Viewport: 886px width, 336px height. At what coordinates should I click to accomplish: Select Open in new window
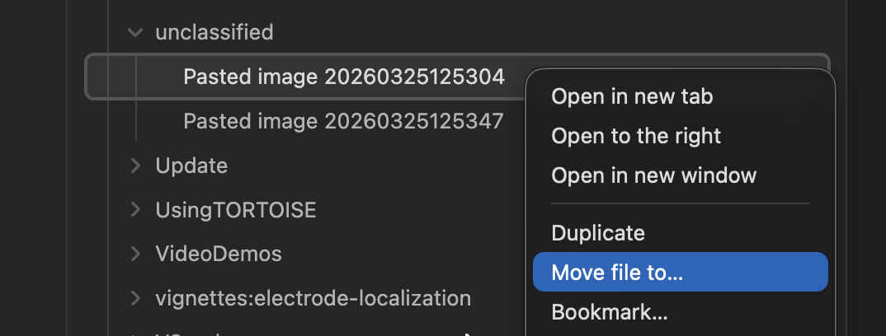pos(653,175)
